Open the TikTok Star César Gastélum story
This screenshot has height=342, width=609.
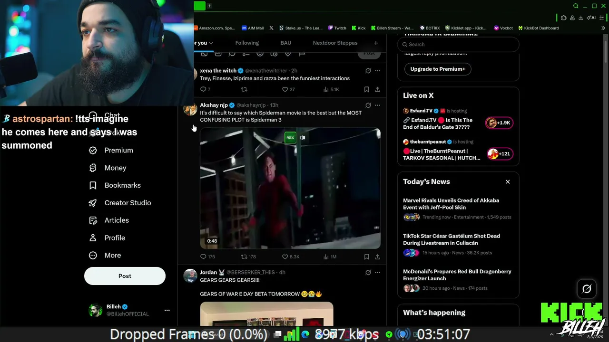[x=458, y=244]
